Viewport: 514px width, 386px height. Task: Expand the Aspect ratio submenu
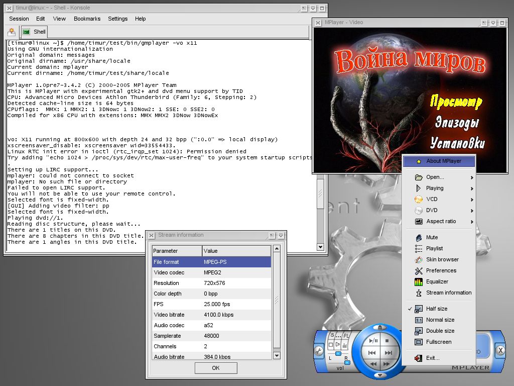(439, 221)
